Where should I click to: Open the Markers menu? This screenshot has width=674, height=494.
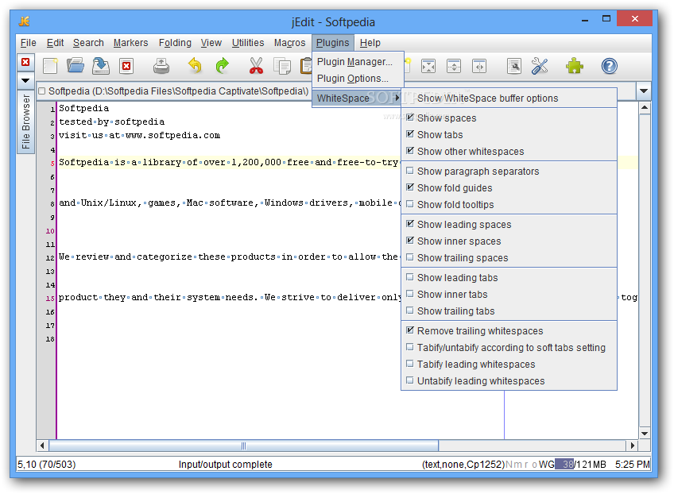[x=130, y=43]
